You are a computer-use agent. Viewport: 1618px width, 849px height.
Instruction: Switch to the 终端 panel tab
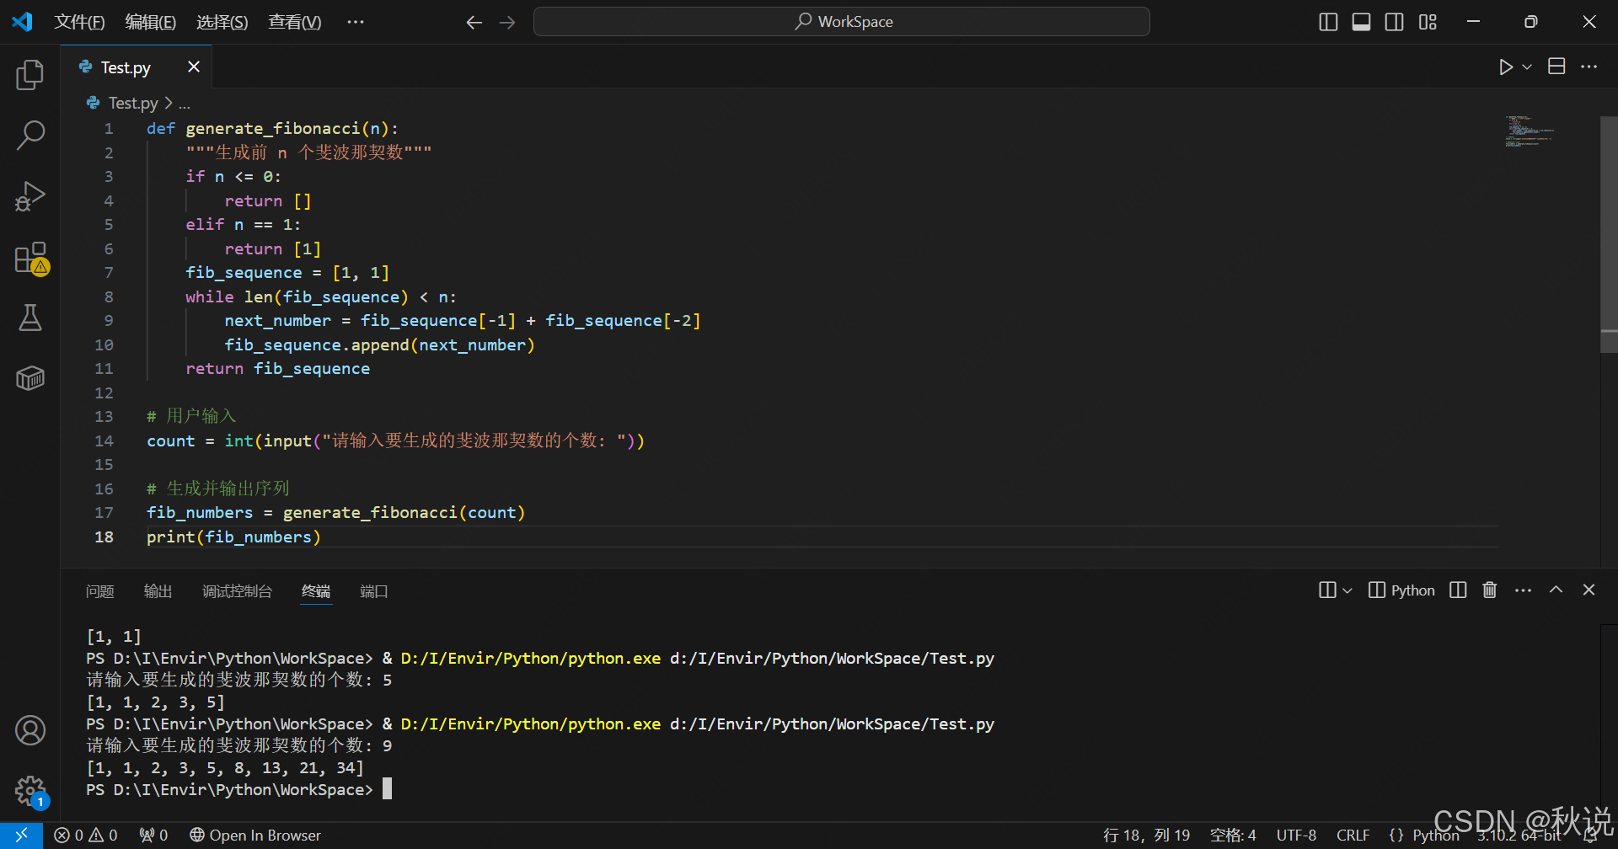point(316,591)
